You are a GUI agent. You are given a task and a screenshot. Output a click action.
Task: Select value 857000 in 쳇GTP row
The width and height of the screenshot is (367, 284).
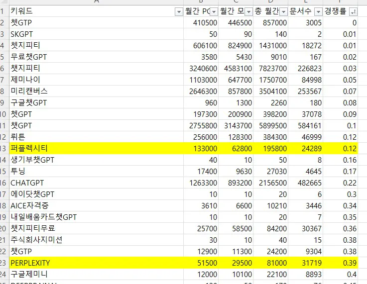tap(270, 23)
